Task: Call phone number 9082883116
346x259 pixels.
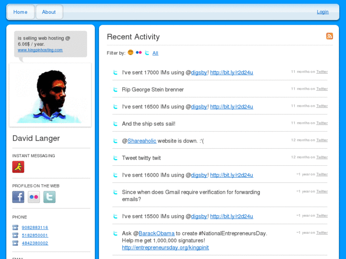Action: click(35, 228)
